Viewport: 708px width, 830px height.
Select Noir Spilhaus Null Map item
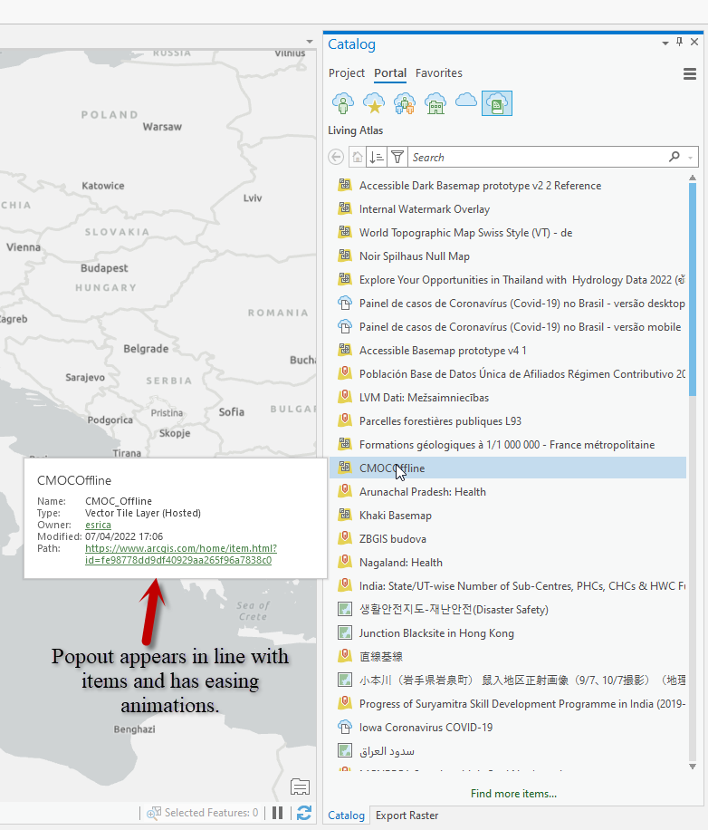(x=508, y=256)
